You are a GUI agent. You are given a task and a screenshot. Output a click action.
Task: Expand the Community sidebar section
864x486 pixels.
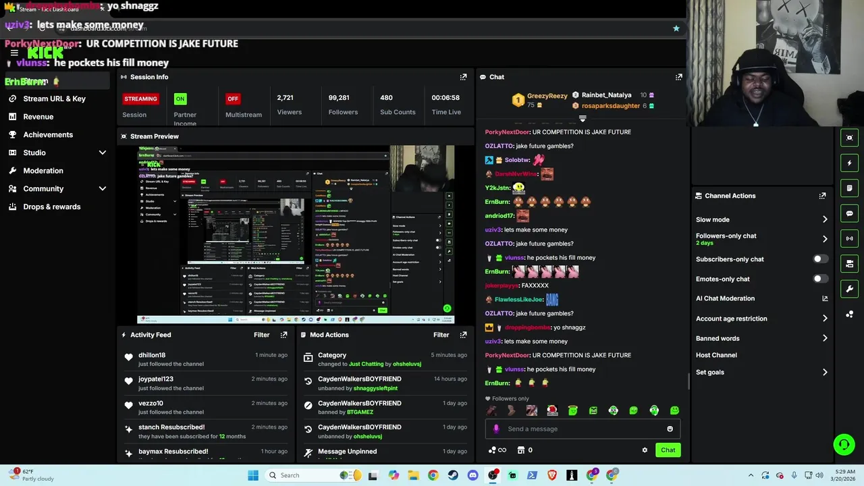[103, 189]
